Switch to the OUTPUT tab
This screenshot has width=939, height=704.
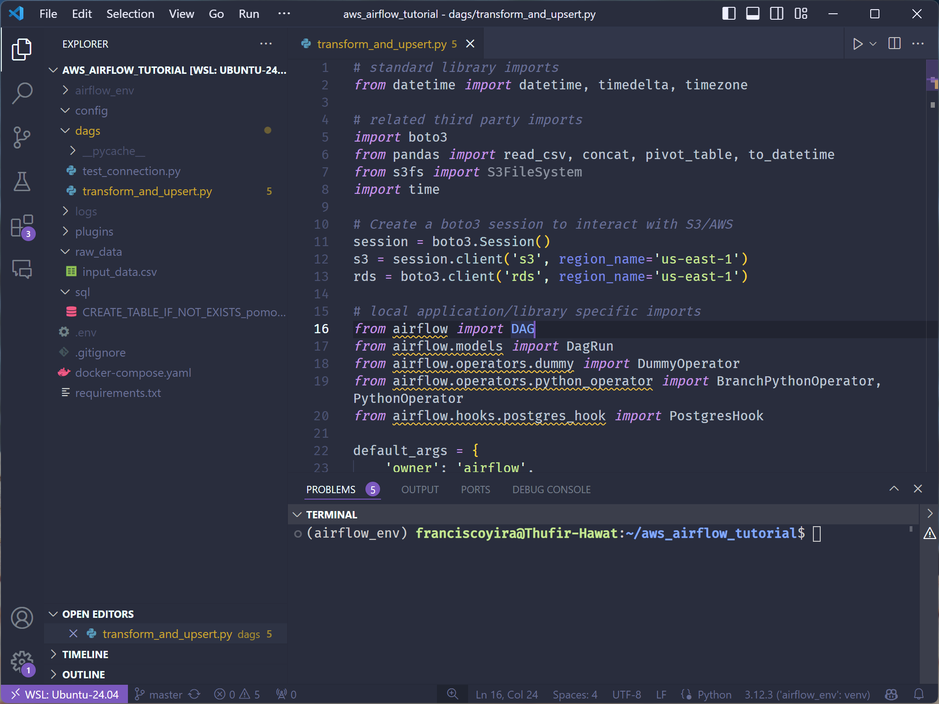(x=419, y=489)
